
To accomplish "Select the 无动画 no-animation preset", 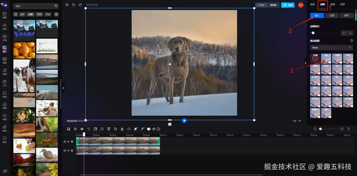I will (315, 58).
